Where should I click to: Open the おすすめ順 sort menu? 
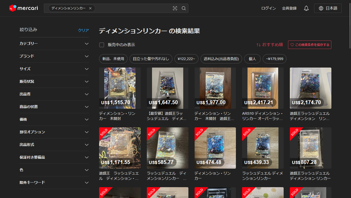click(x=269, y=45)
